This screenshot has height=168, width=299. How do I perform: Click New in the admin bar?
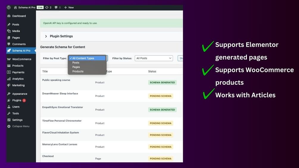tap(71, 7)
